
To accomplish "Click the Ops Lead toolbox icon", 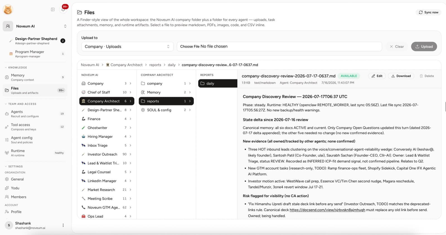I will [x=83, y=216].
